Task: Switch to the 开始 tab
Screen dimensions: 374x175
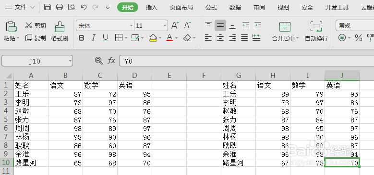Action: click(x=128, y=7)
